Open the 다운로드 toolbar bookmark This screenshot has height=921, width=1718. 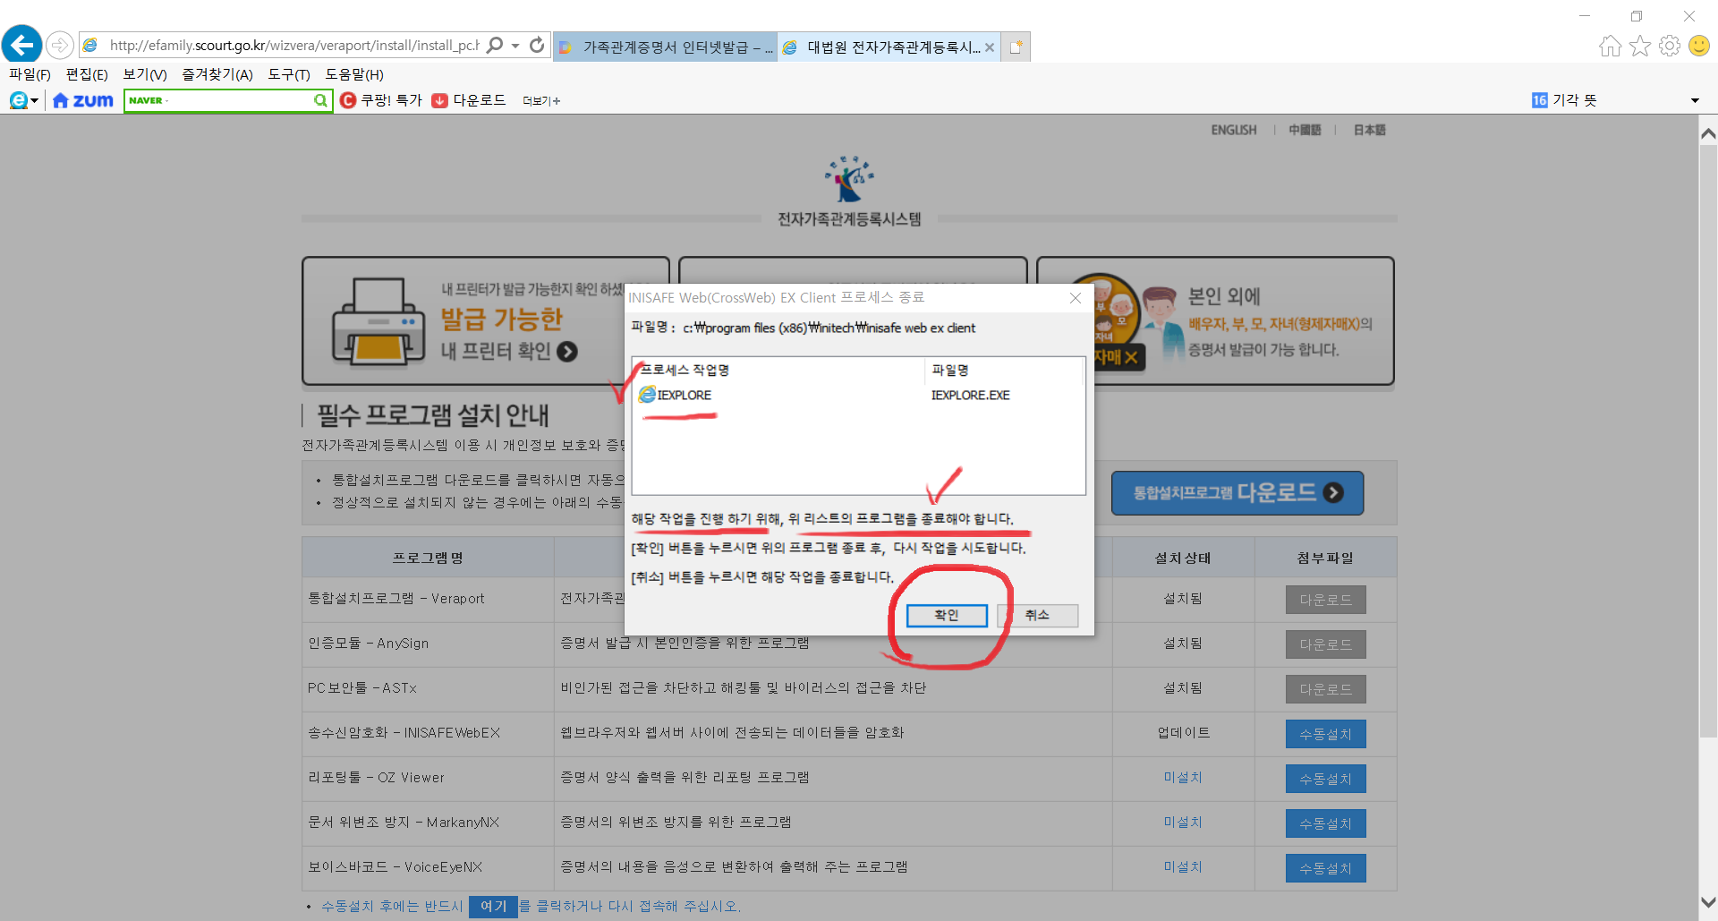(469, 100)
